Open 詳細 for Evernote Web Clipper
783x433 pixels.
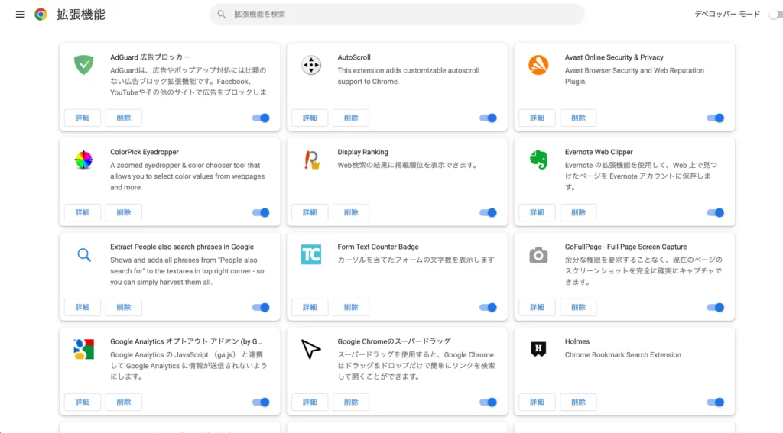coord(537,212)
